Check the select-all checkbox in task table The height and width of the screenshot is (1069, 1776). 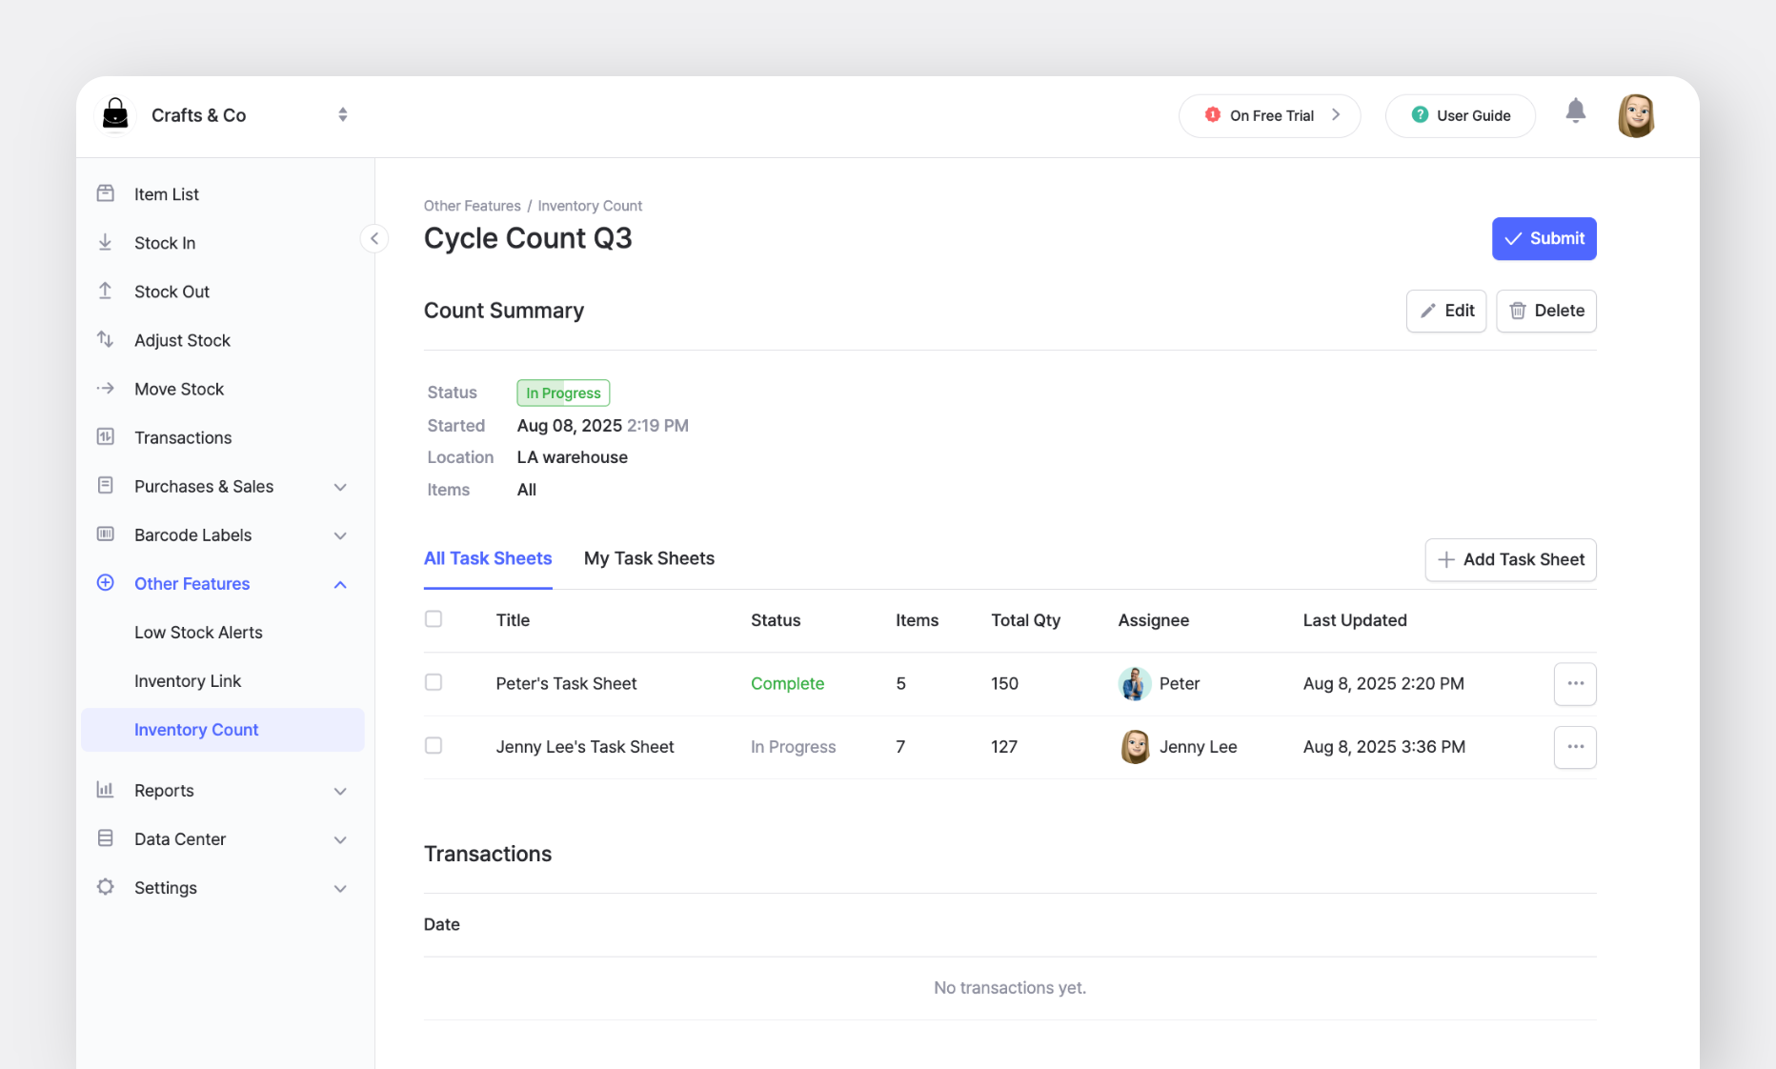[x=434, y=618]
